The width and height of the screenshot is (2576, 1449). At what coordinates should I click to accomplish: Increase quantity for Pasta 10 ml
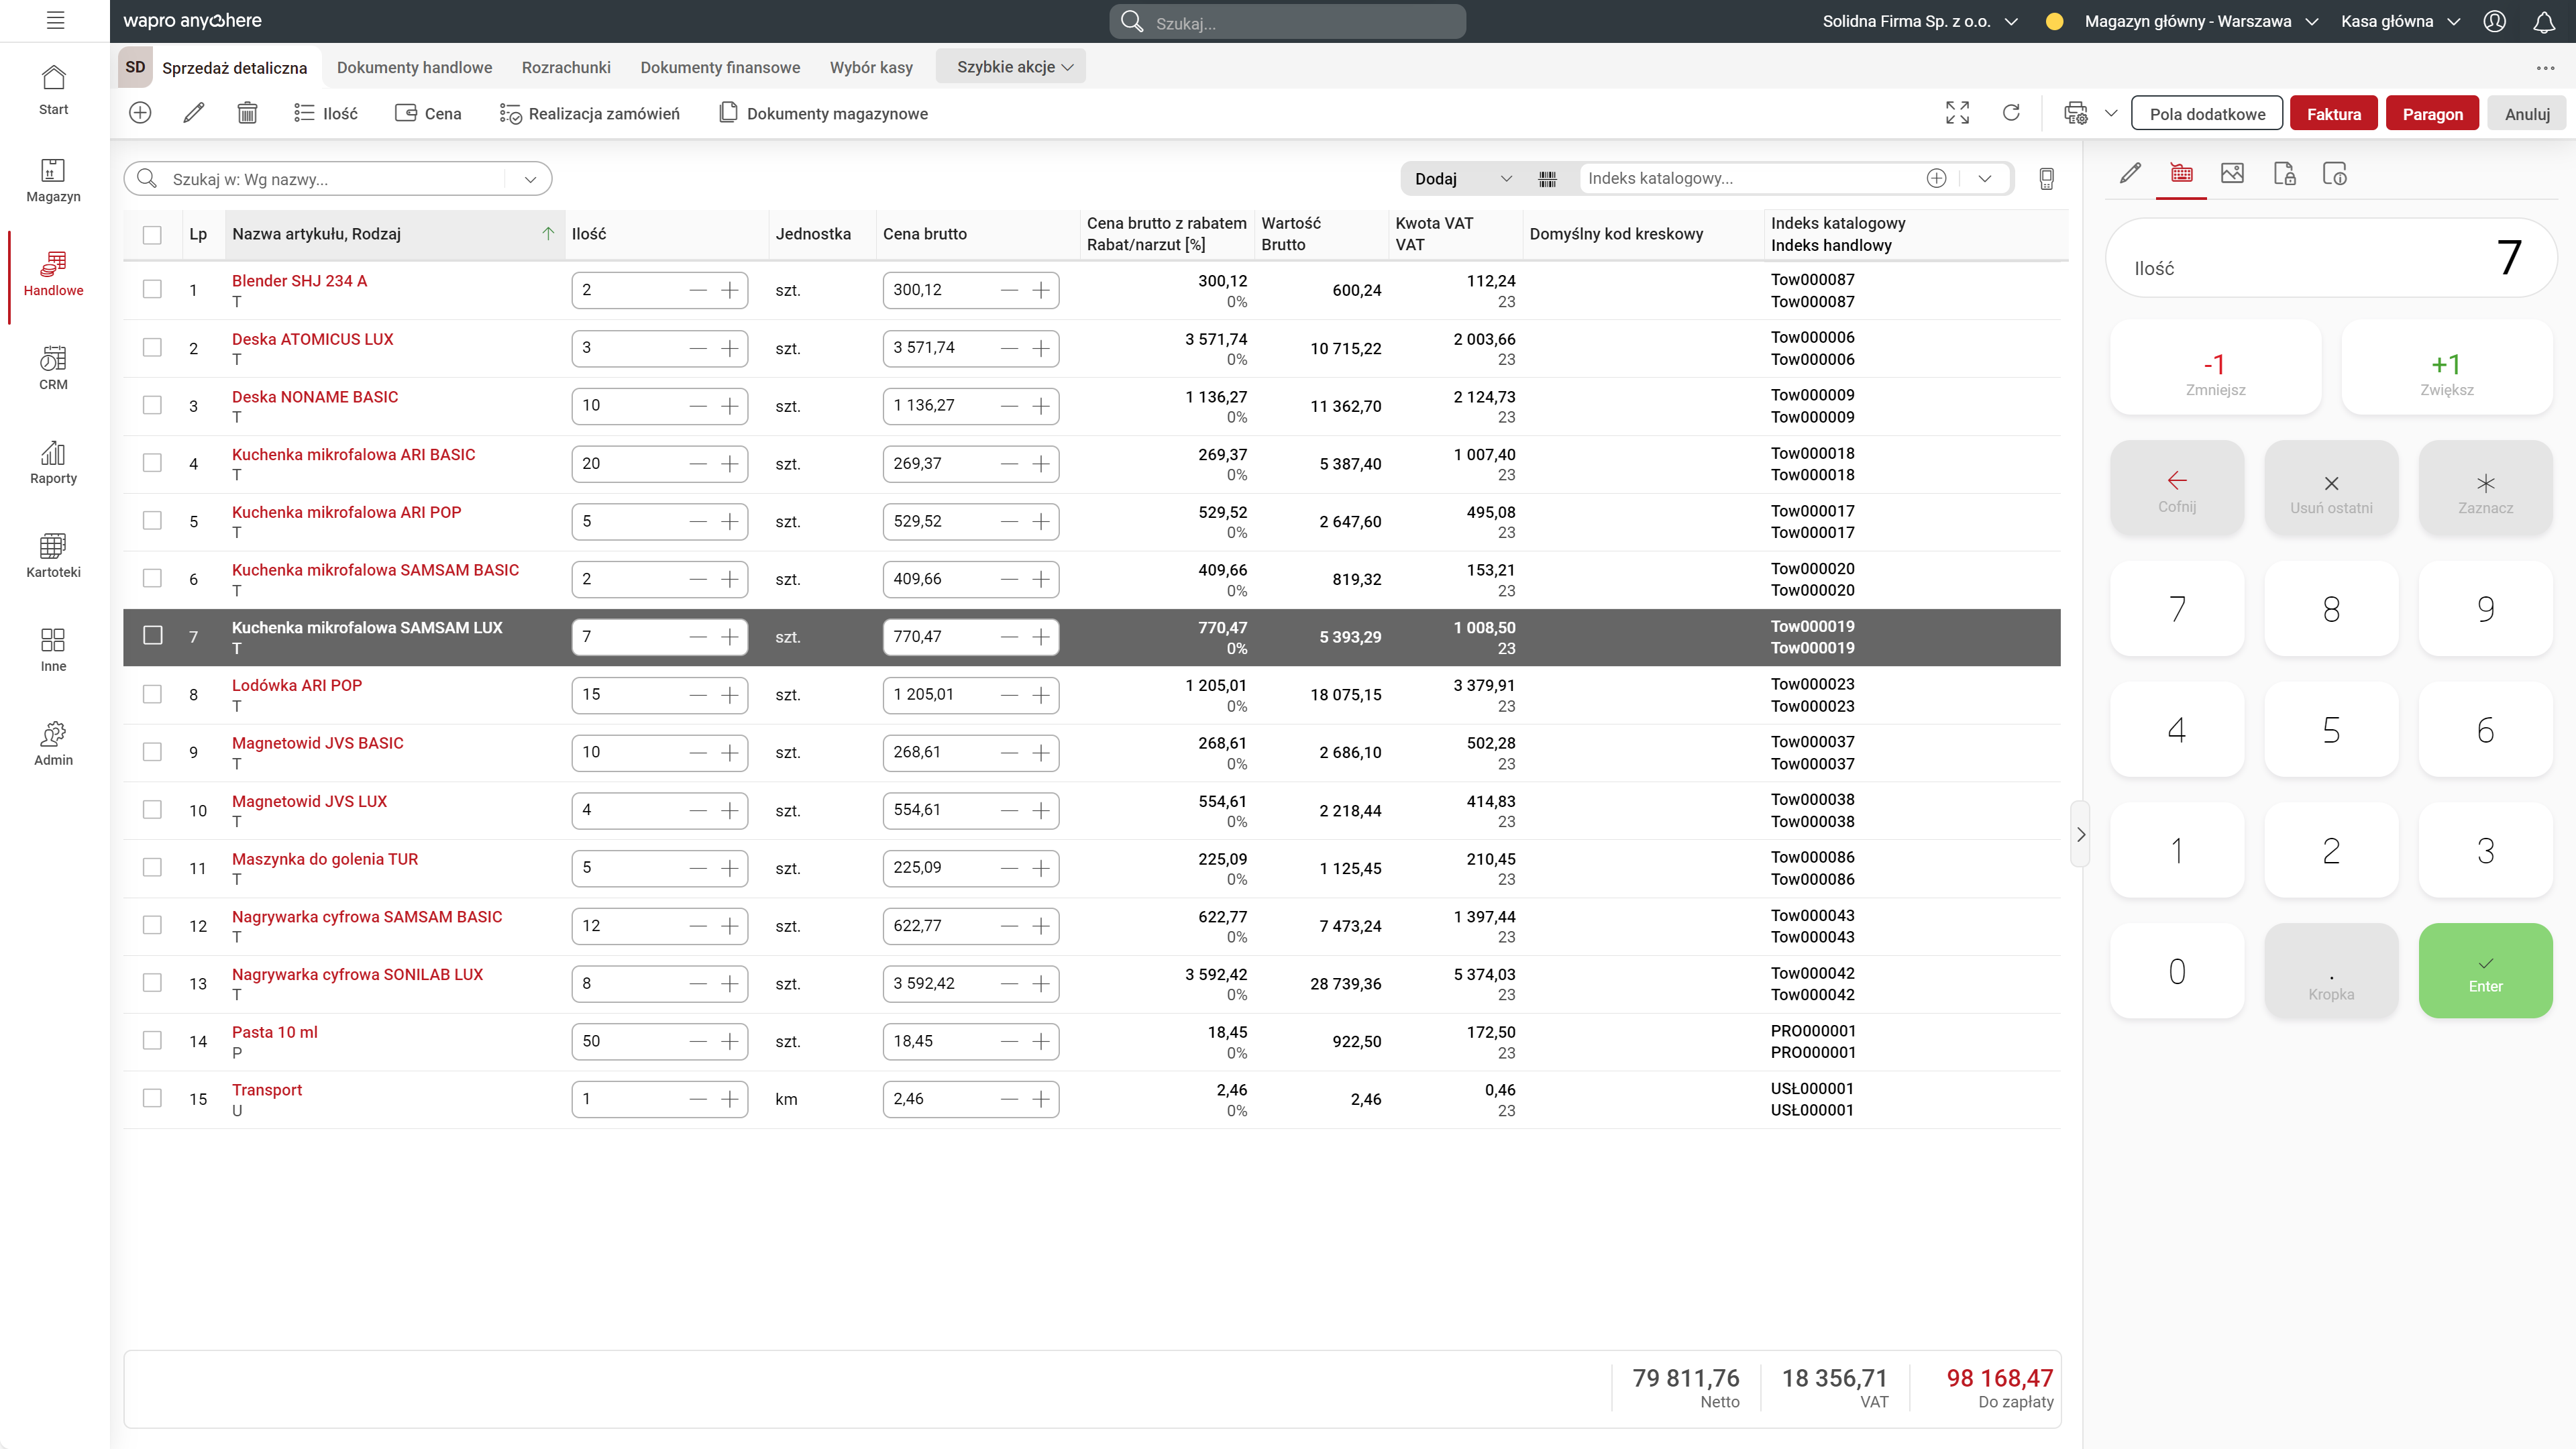(x=730, y=1041)
